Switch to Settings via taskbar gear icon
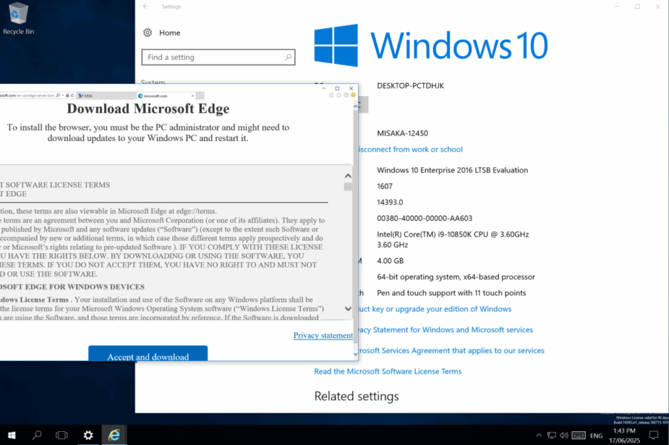Image resolution: width=669 pixels, height=445 pixels. (x=88, y=435)
